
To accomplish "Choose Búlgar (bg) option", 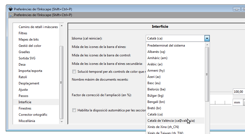I will pyautogui.click(x=175, y=96).
